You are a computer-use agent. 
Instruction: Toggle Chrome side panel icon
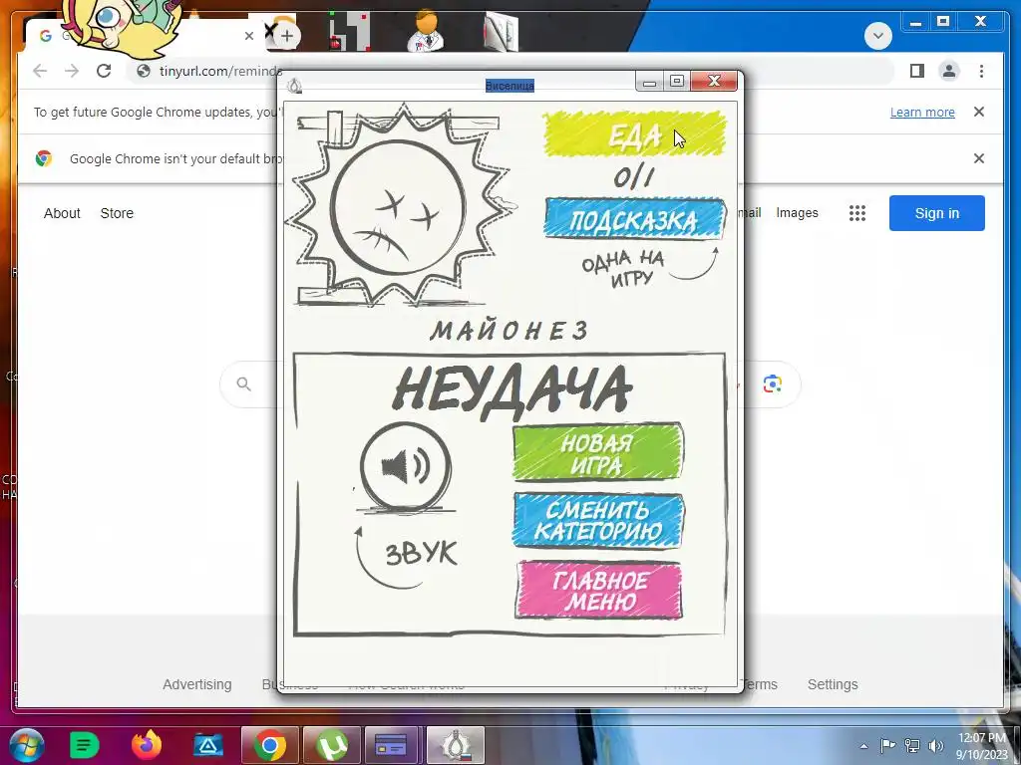(x=917, y=71)
